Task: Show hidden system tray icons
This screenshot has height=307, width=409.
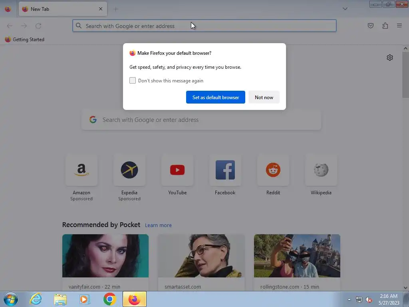Action: 349,299
